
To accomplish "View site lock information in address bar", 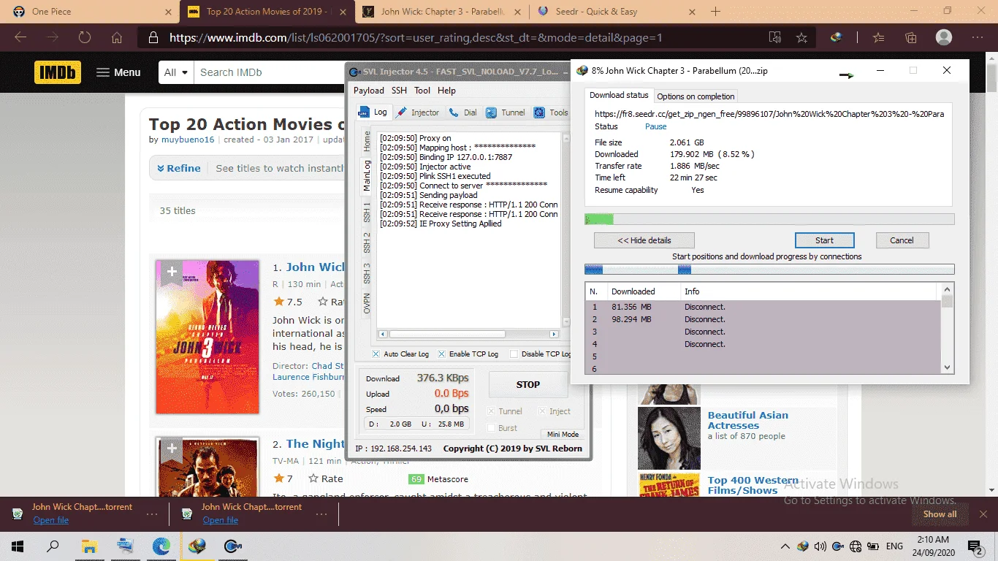I will pos(152,37).
